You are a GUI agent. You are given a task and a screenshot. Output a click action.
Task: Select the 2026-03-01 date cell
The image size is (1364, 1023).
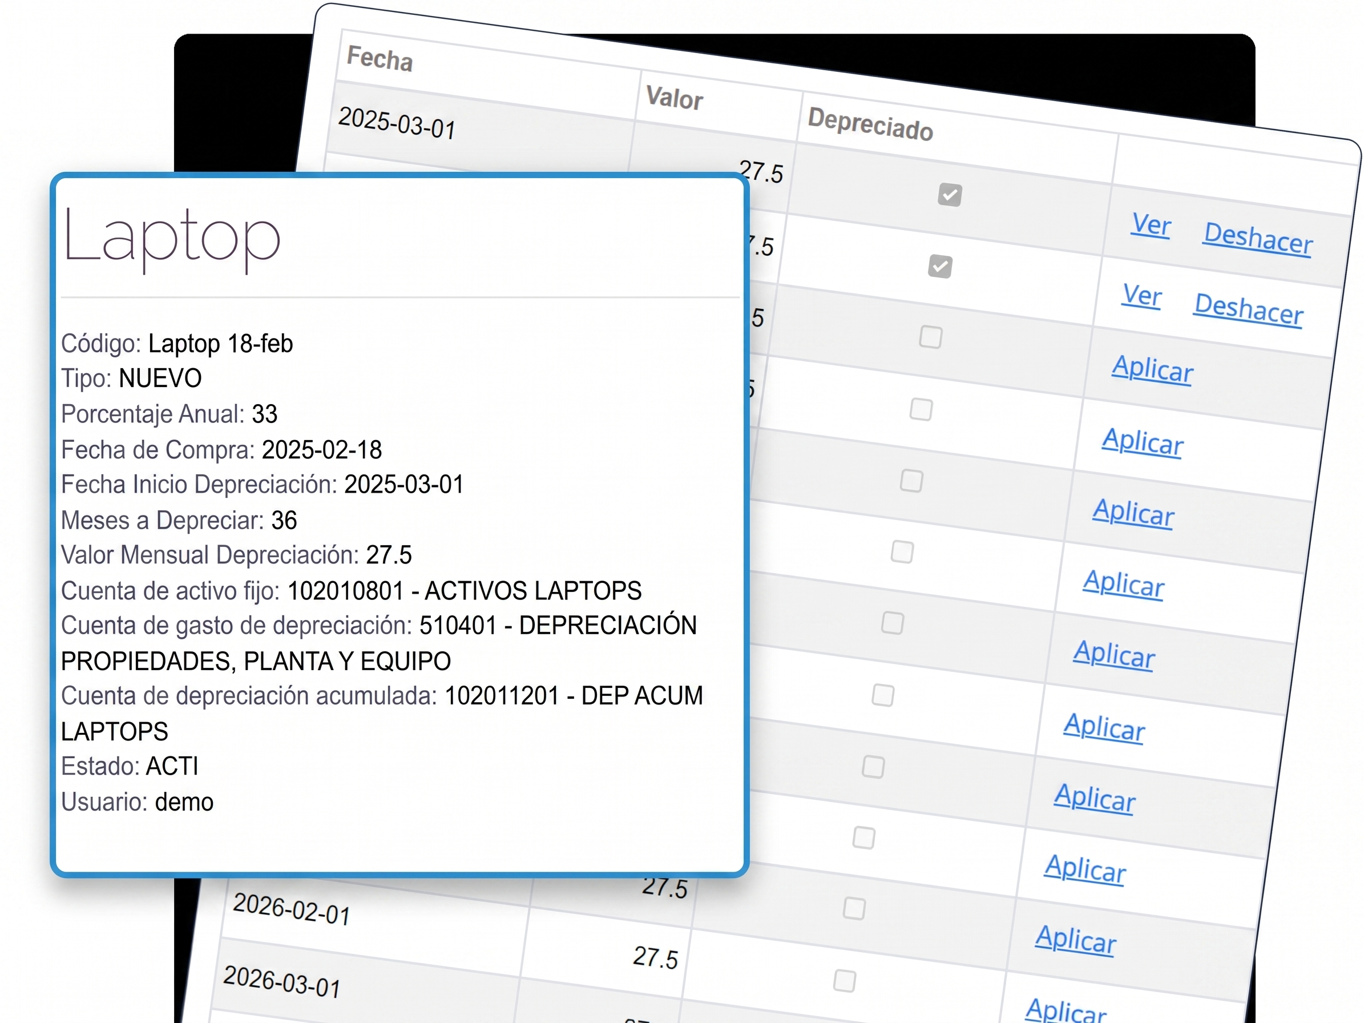click(283, 981)
